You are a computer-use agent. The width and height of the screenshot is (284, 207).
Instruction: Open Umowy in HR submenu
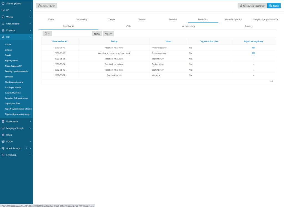click(8, 50)
